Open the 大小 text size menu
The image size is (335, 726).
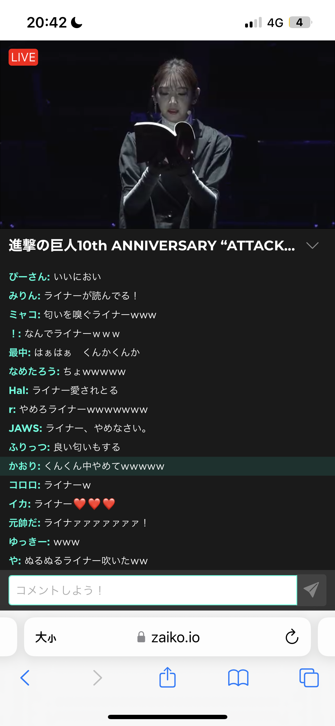(46, 637)
